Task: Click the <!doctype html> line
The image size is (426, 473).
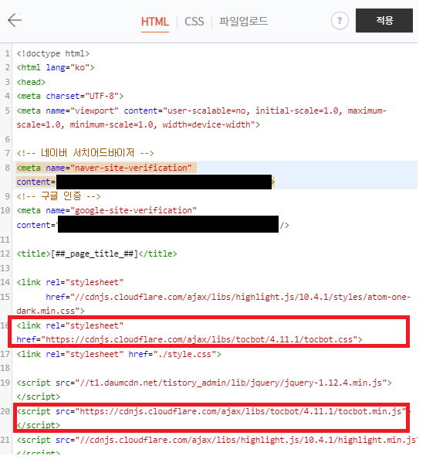Action: click(53, 53)
